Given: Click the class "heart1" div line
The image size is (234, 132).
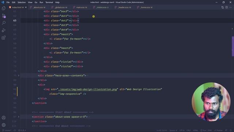Looking at the screenshot, I should tap(58, 34).
